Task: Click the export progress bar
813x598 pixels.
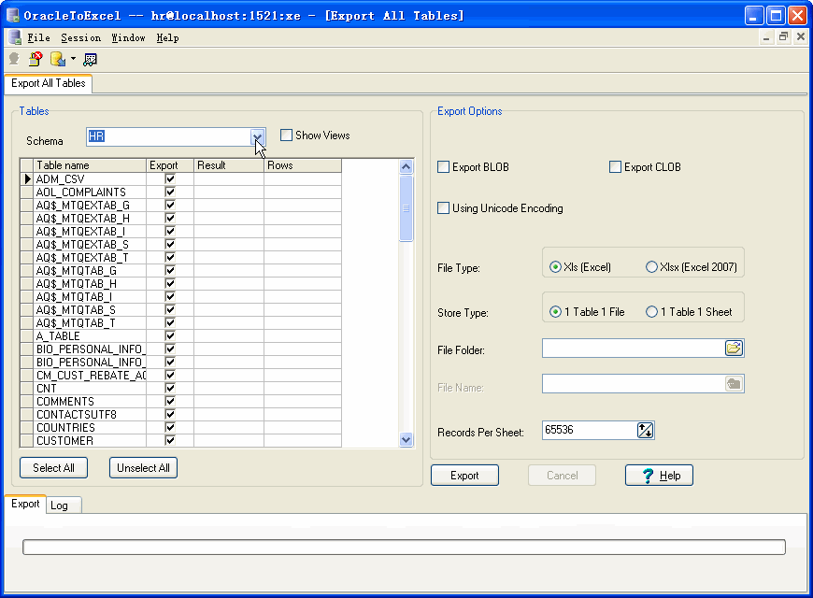Action: tap(404, 548)
